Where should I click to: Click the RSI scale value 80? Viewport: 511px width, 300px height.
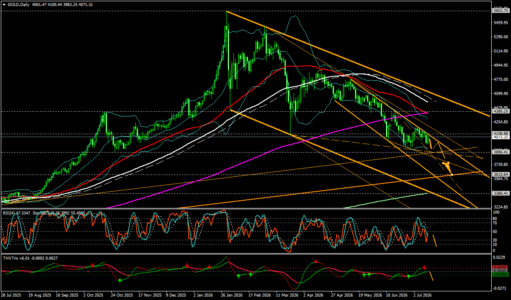(x=496, y=218)
